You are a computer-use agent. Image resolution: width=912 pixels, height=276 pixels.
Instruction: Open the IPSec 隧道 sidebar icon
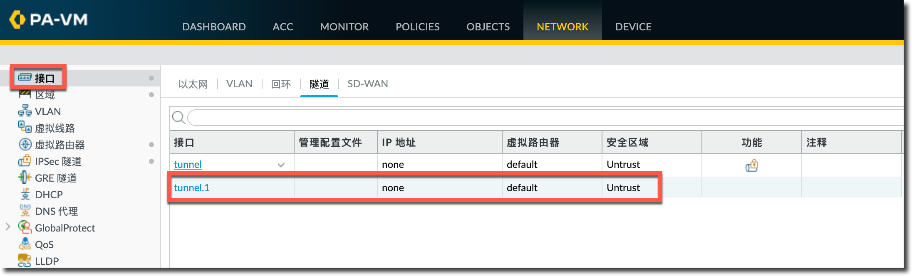25,161
